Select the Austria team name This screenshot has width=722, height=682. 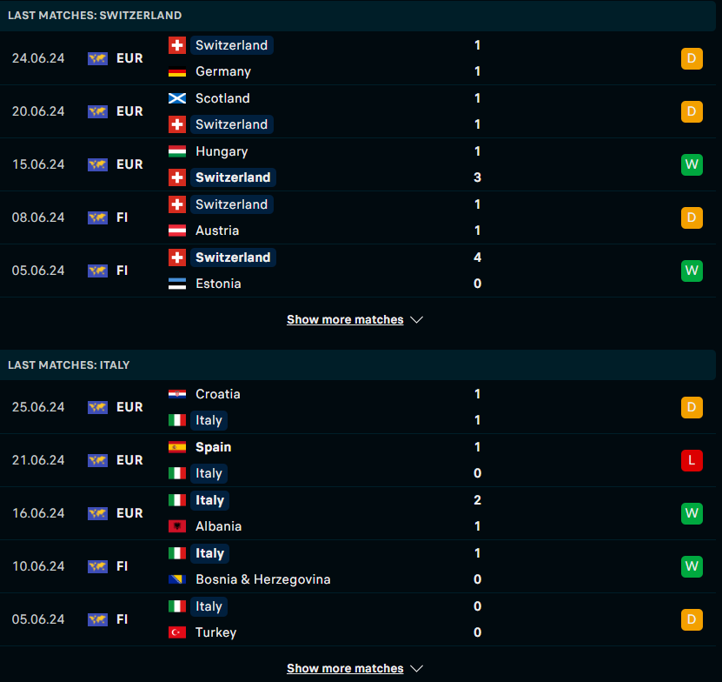217,231
